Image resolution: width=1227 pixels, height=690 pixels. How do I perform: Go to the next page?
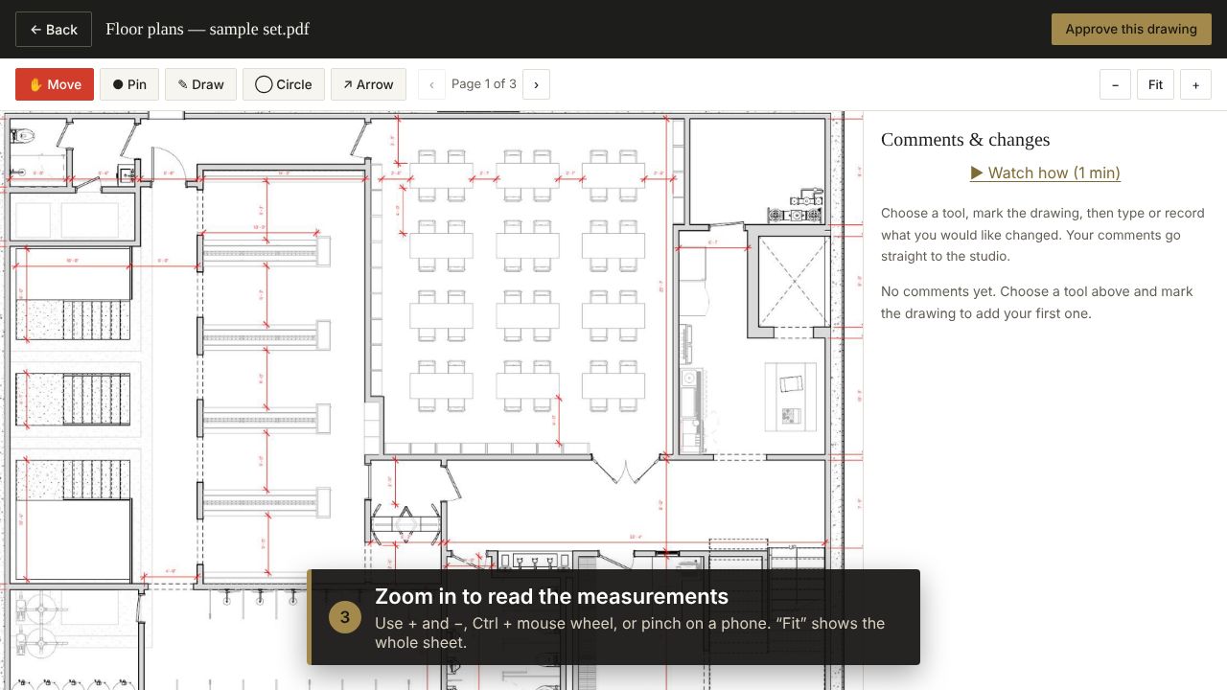pos(536,84)
